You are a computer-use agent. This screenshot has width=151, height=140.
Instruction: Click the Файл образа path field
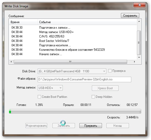coord(84,79)
